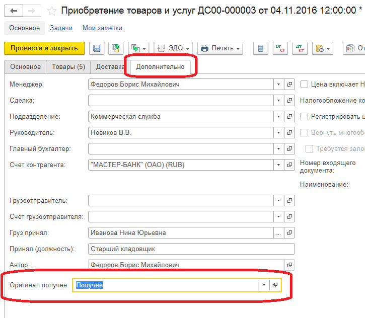Click Провести и закрыть button
Screen dimensions: 365x318
(x=44, y=48)
